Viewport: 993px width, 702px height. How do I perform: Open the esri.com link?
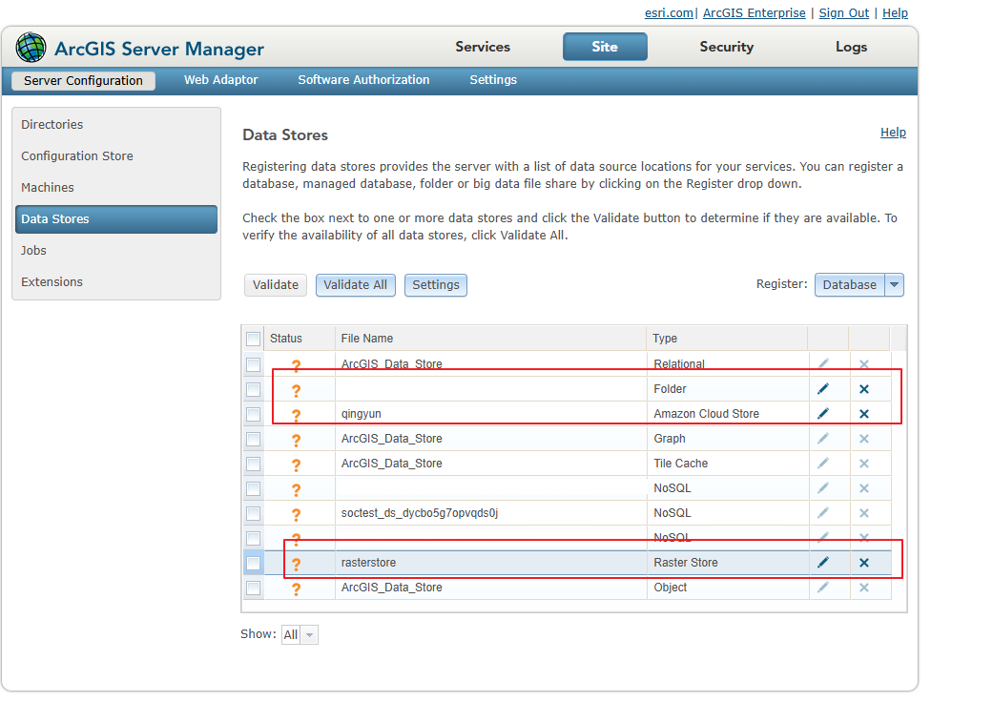[669, 12]
